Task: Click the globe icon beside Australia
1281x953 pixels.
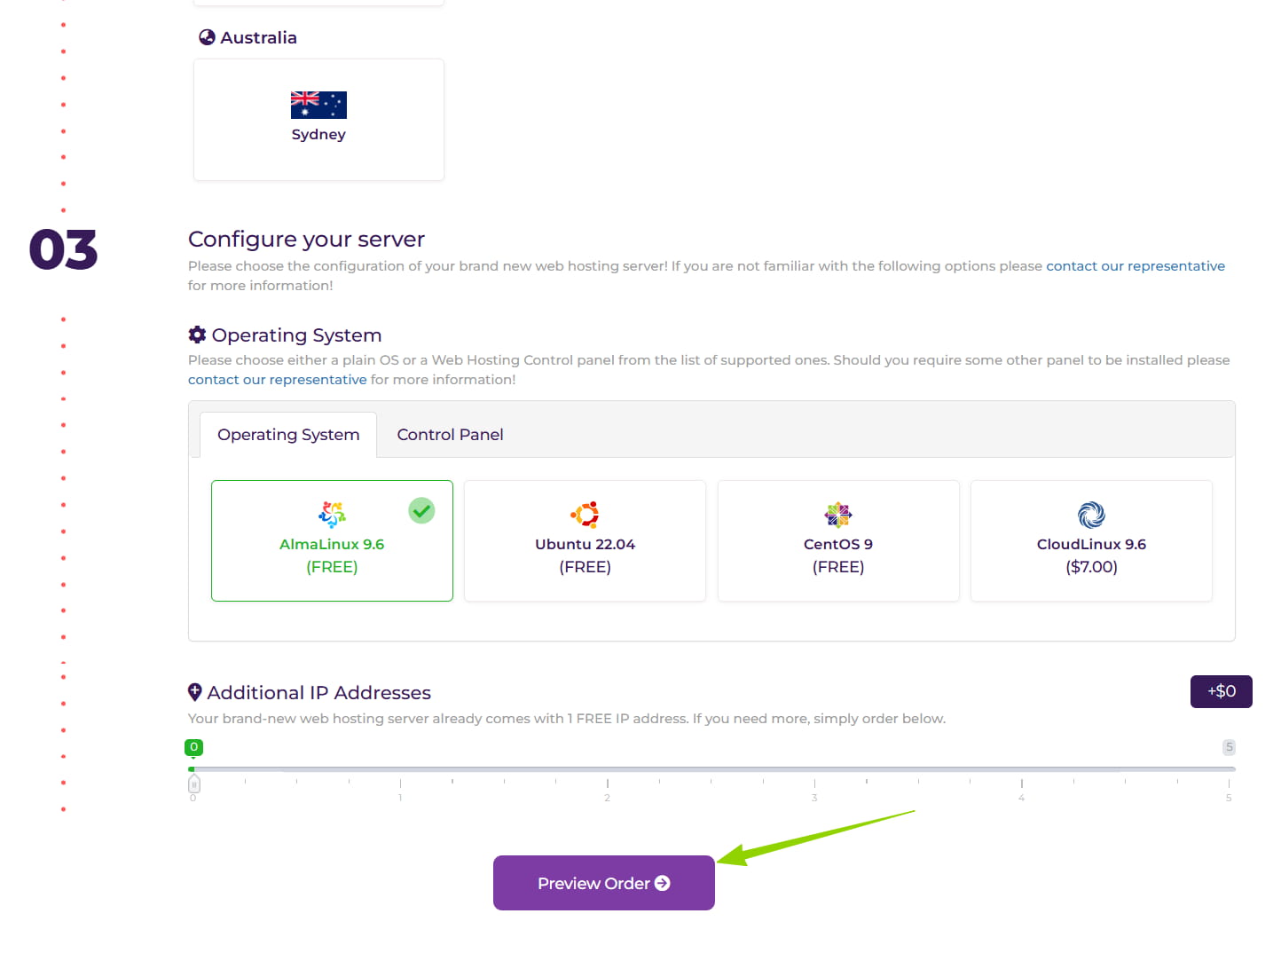Action: click(207, 37)
